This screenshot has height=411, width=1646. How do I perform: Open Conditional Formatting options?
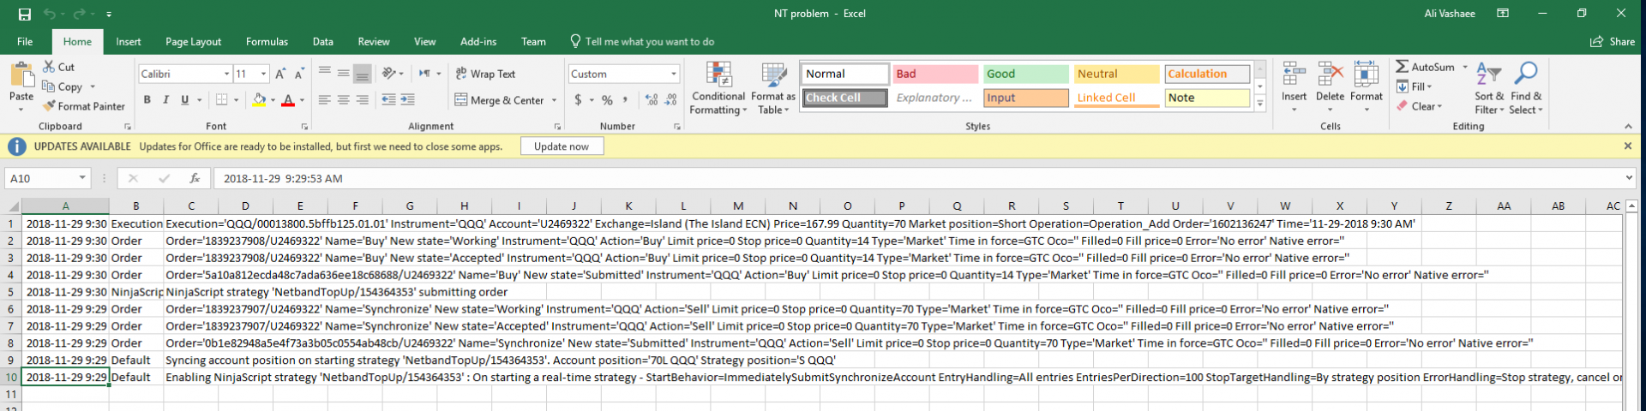point(718,87)
